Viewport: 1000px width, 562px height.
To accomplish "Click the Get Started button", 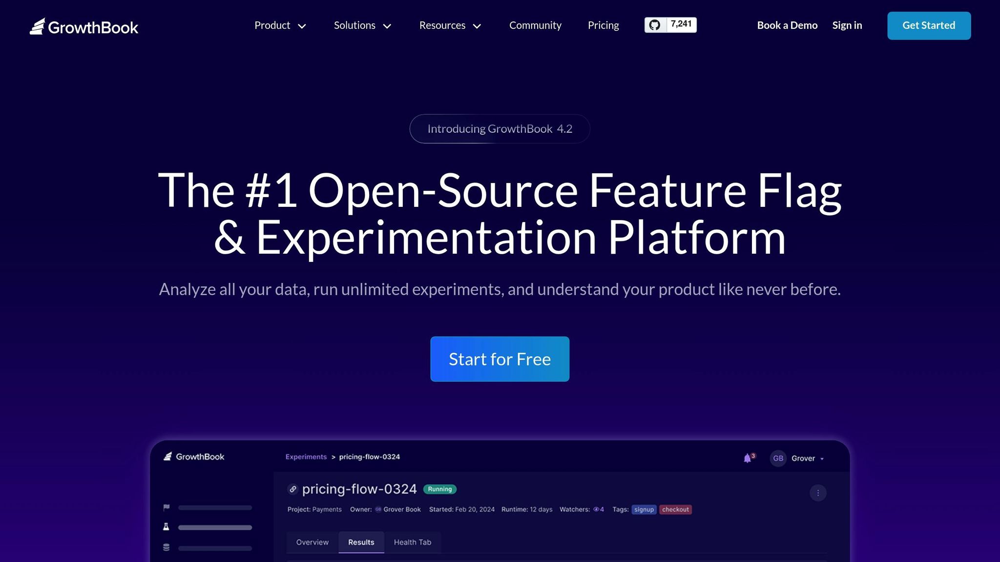I will tap(929, 25).
